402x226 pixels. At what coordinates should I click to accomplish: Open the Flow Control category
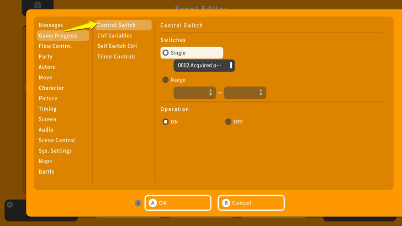click(x=55, y=46)
